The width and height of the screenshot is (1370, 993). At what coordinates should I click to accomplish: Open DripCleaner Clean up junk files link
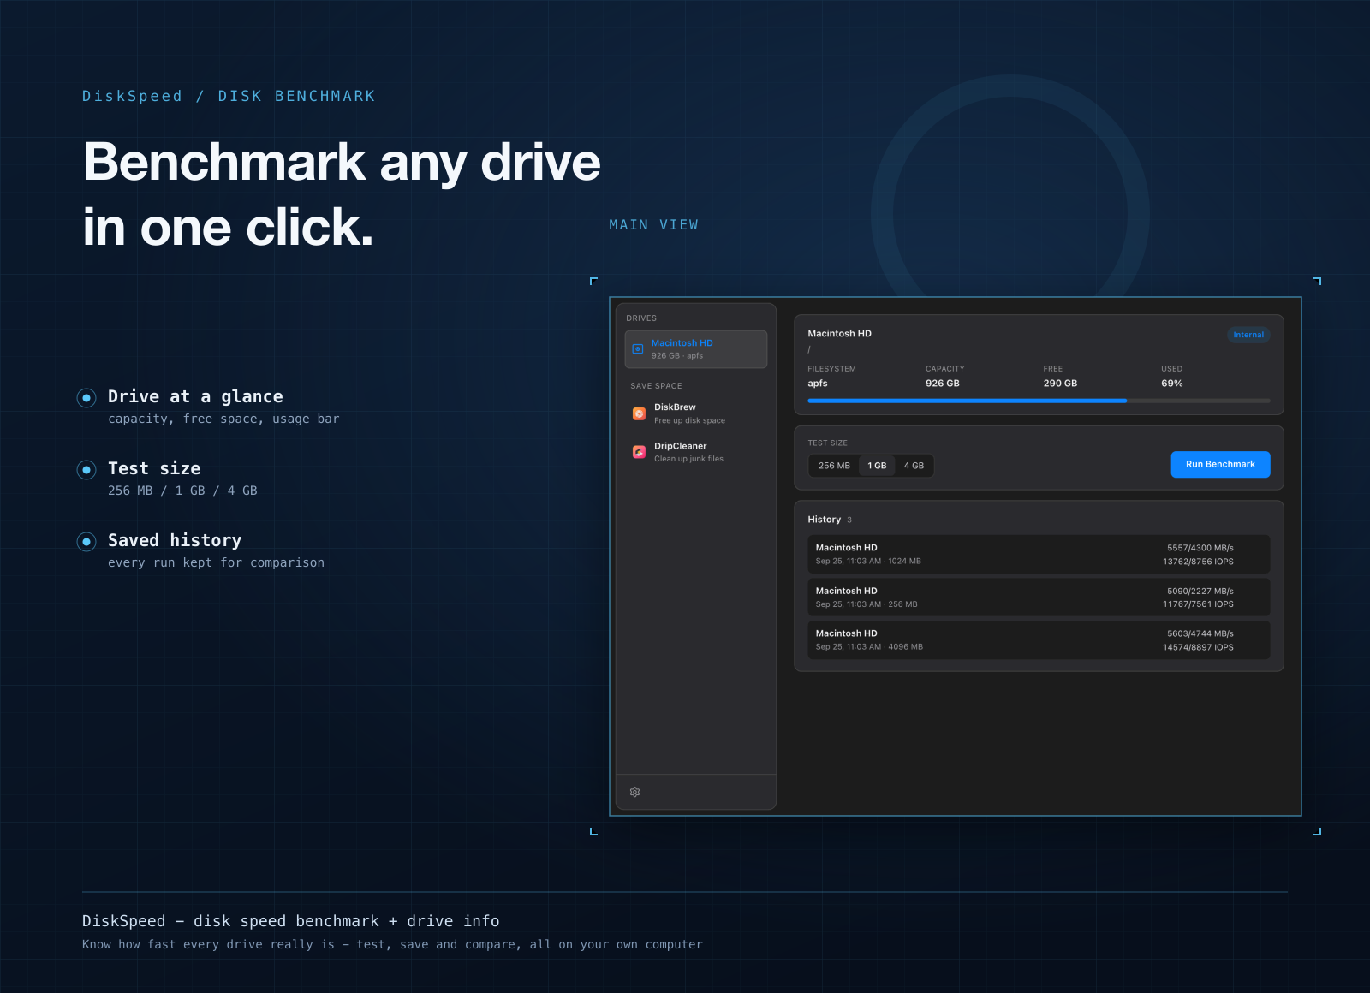(x=696, y=452)
